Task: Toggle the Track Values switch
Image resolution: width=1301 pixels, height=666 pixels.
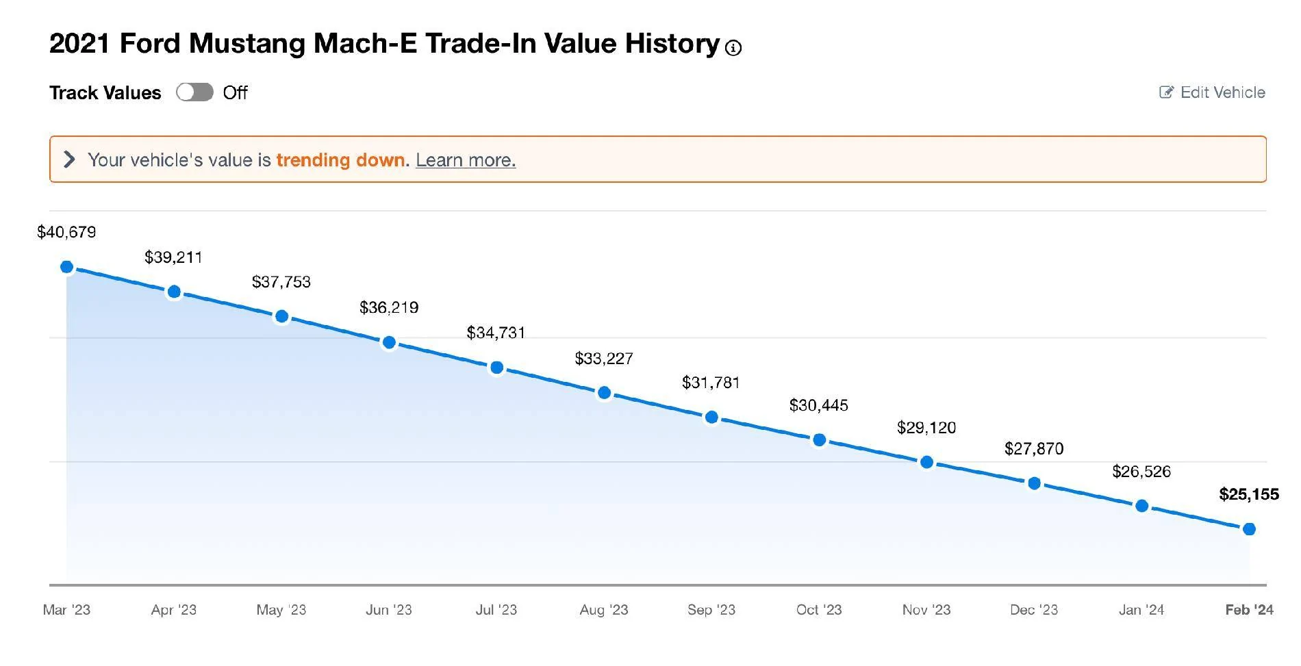Action: click(194, 92)
